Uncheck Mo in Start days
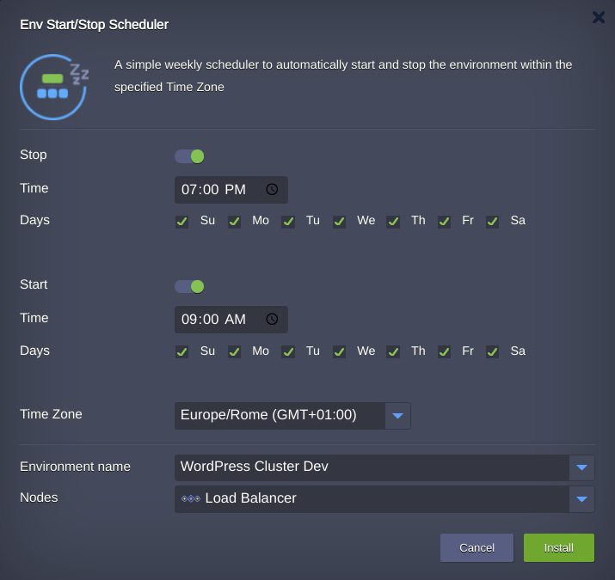The image size is (615, 580). click(x=234, y=351)
